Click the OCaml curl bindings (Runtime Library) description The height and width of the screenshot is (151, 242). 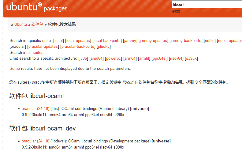point(95,109)
